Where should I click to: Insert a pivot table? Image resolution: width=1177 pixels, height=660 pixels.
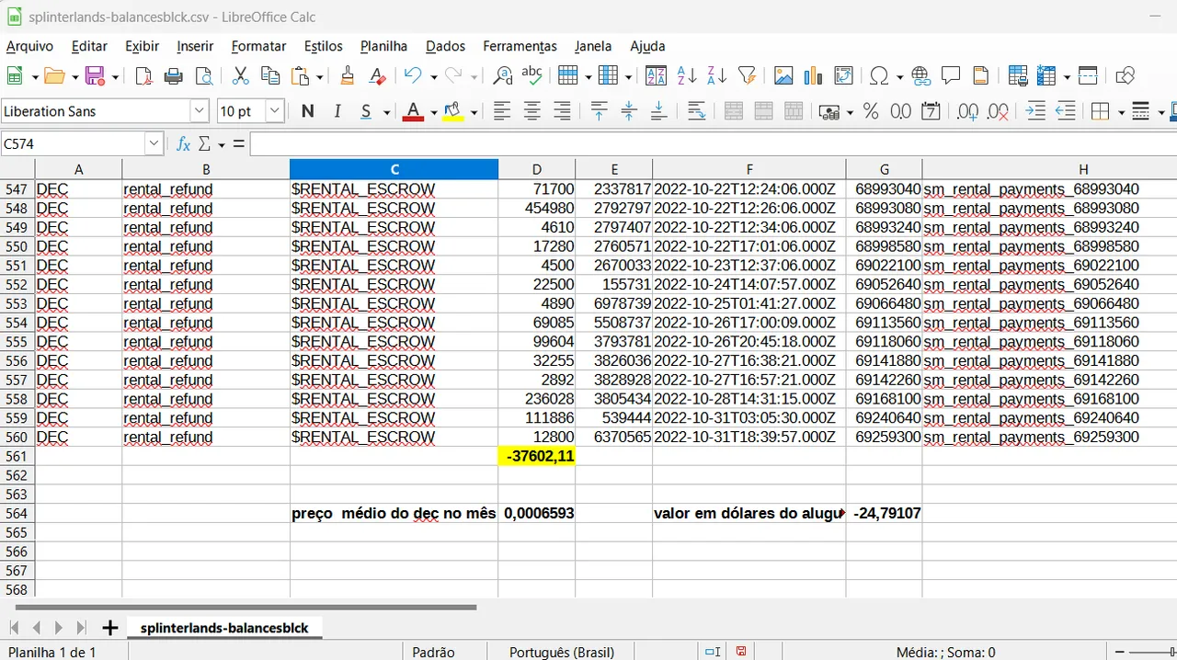click(x=843, y=76)
